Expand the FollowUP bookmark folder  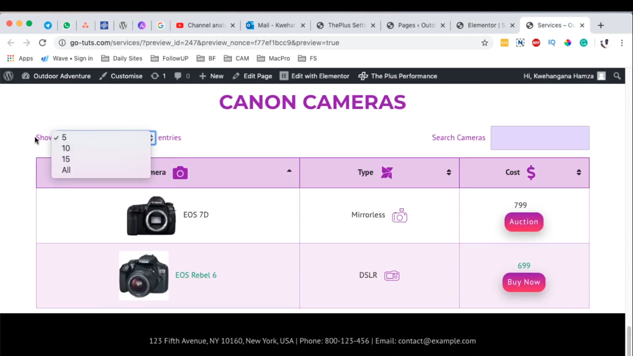pyautogui.click(x=170, y=58)
